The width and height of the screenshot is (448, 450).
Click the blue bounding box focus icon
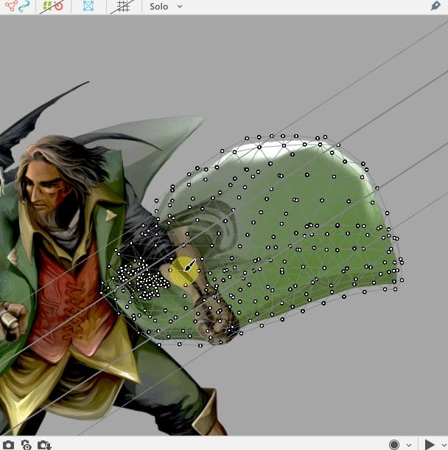(x=88, y=6)
